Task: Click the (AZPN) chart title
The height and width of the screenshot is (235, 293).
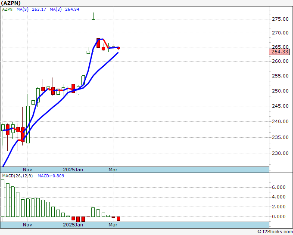Action: pos(11,3)
